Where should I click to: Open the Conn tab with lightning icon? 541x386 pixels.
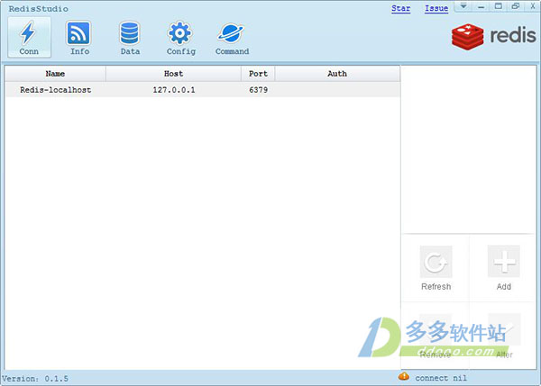30,37
